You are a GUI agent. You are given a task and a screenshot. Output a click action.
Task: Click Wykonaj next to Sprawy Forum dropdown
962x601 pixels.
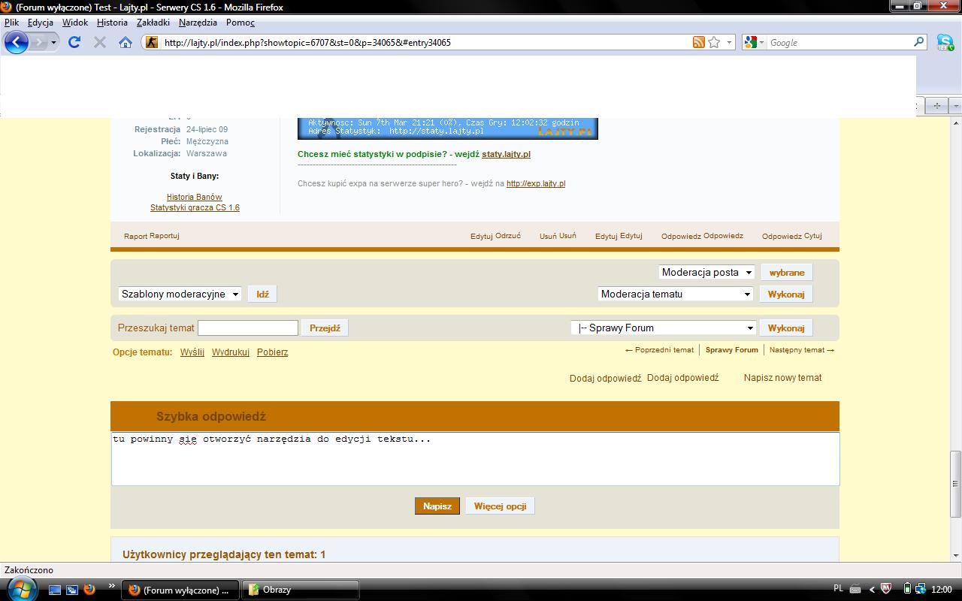[x=786, y=328]
